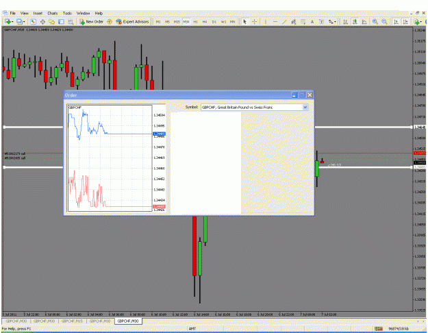Open the Help menu
The height and width of the screenshot is (333, 428).
tap(99, 13)
